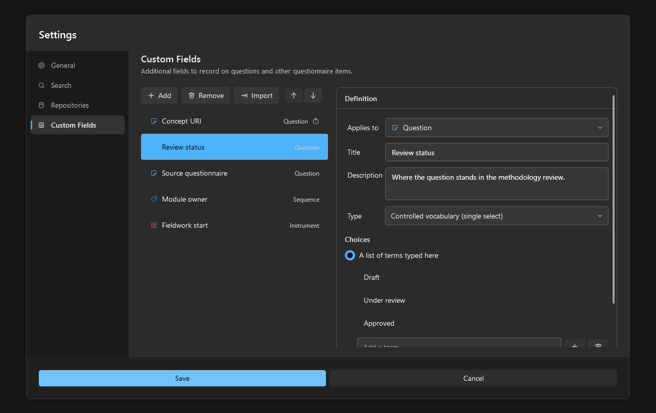656x413 pixels.
Task: Click the question icon beside Source questionnaire
Action: (154, 173)
